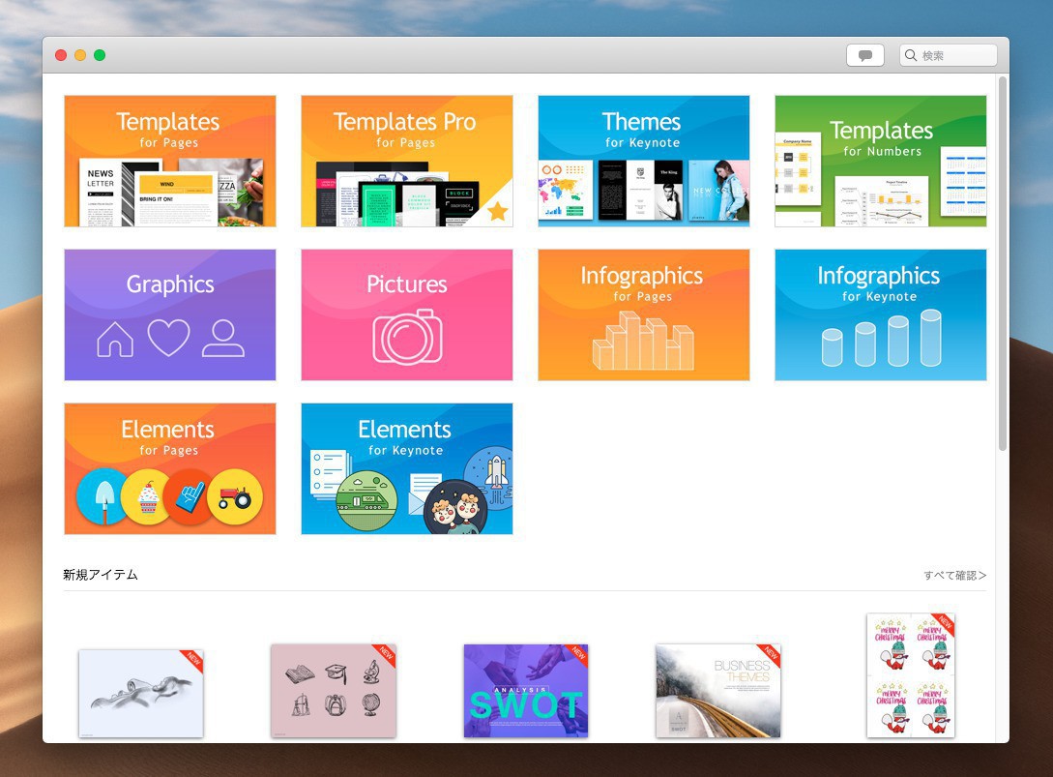Click the 新規アイテム section heading
This screenshot has height=777, width=1053.
[x=101, y=575]
